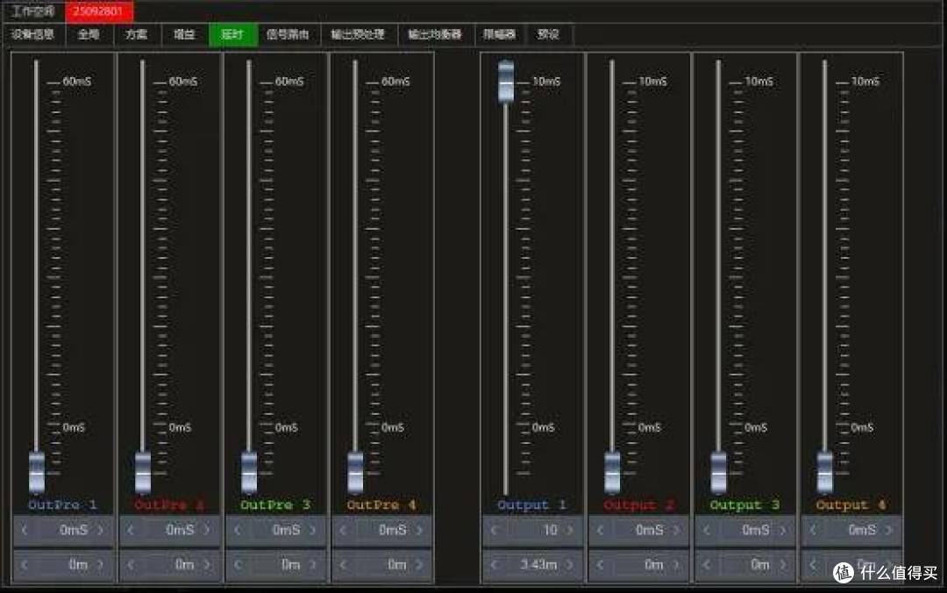Increase OutPre 1 distance with right arrow
The width and height of the screenshot is (947, 593).
[x=100, y=565]
